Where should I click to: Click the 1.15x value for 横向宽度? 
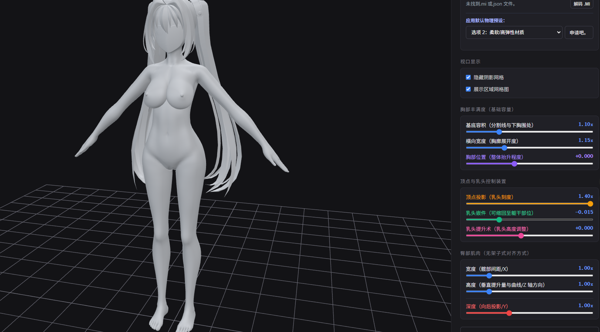(586, 140)
